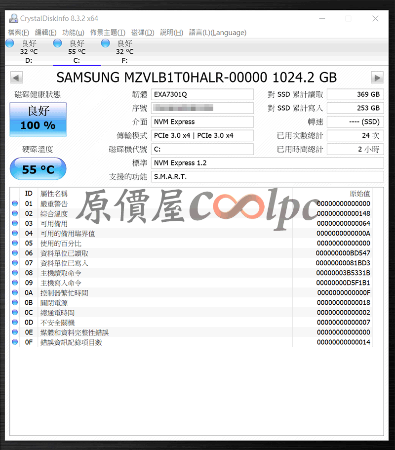Image resolution: width=395 pixels, height=450 pixels.
Task: Click the 55 °C temperature button
Action: [38, 169]
